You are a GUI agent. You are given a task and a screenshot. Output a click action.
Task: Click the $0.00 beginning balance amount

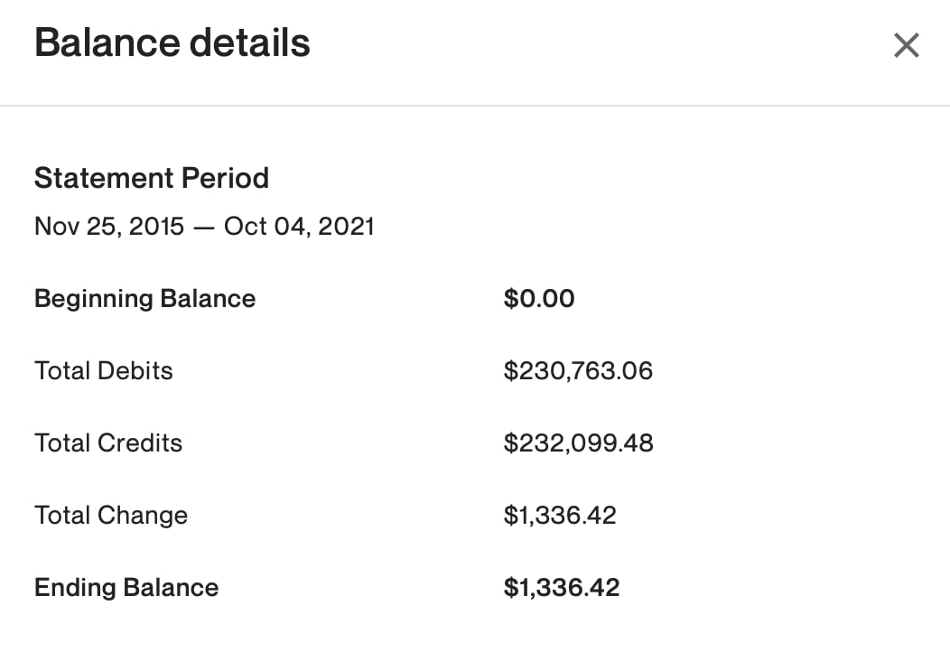point(538,299)
